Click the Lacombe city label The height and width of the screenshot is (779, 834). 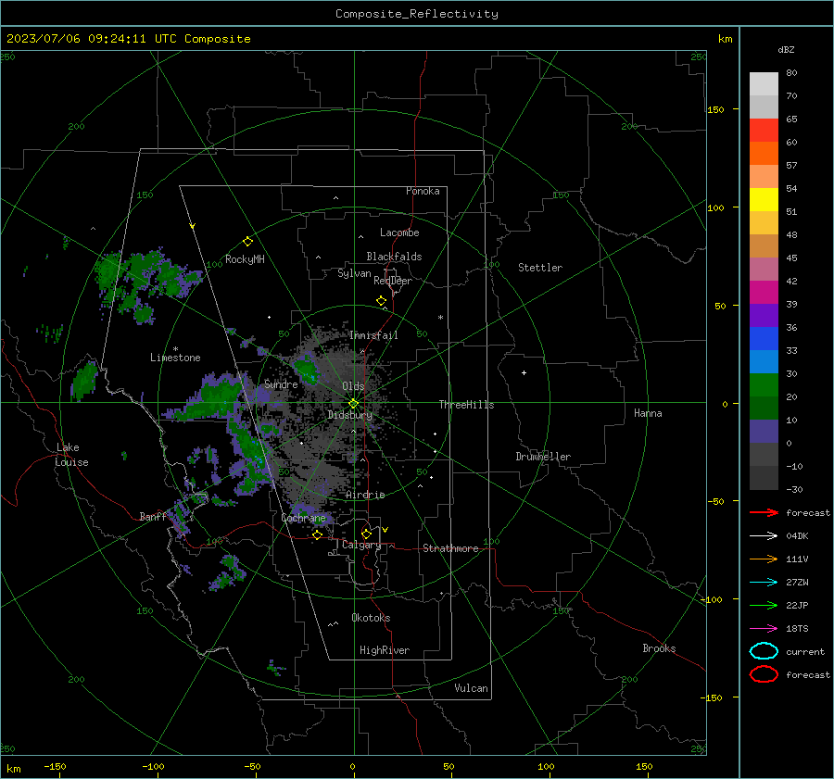399,232
